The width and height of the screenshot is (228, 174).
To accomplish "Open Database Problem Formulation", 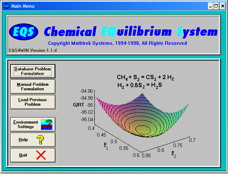I will [33, 71].
